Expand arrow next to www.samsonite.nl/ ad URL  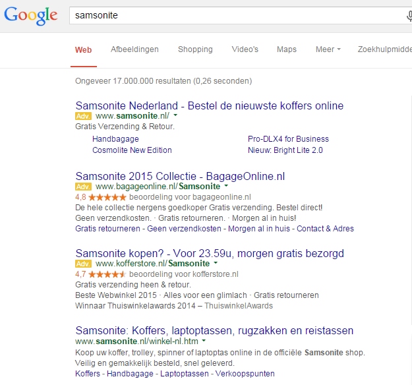click(176, 115)
